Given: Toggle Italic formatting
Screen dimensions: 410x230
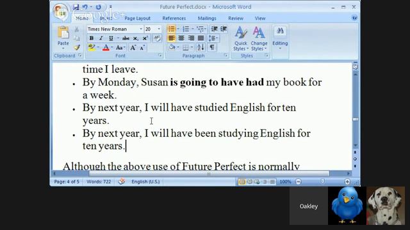Looking at the screenshot, I should [x=101, y=38].
